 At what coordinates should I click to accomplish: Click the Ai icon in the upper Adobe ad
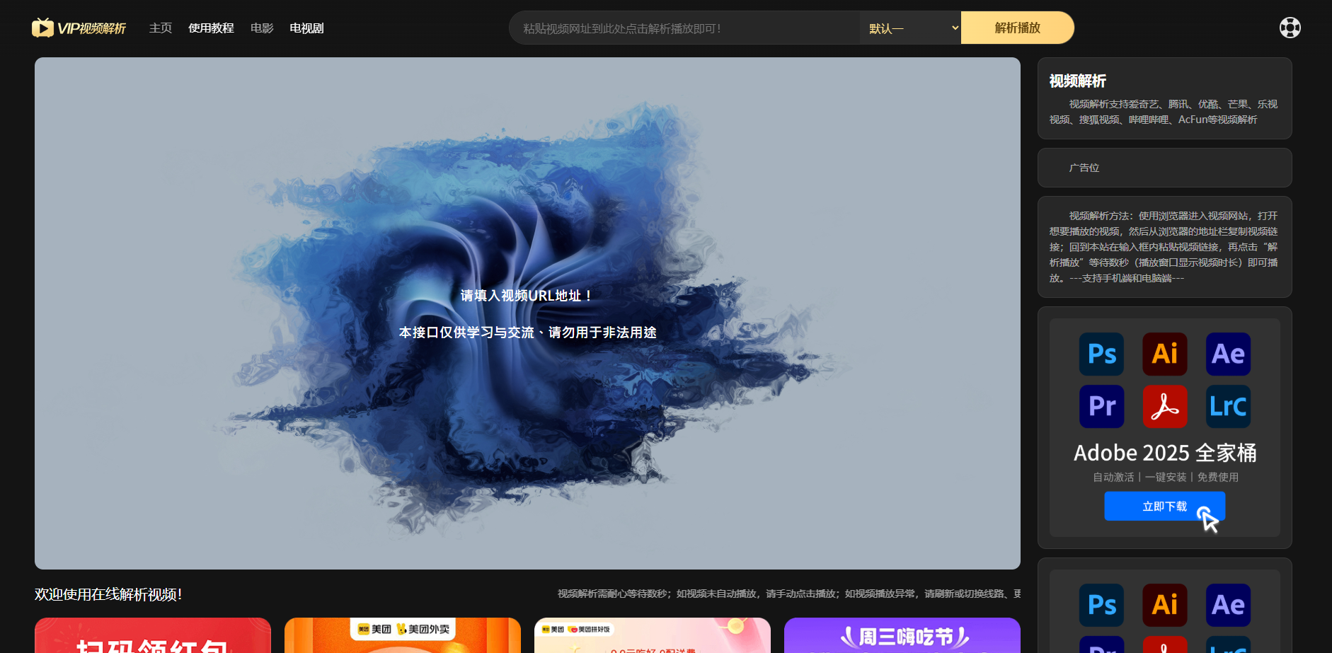[x=1164, y=354]
